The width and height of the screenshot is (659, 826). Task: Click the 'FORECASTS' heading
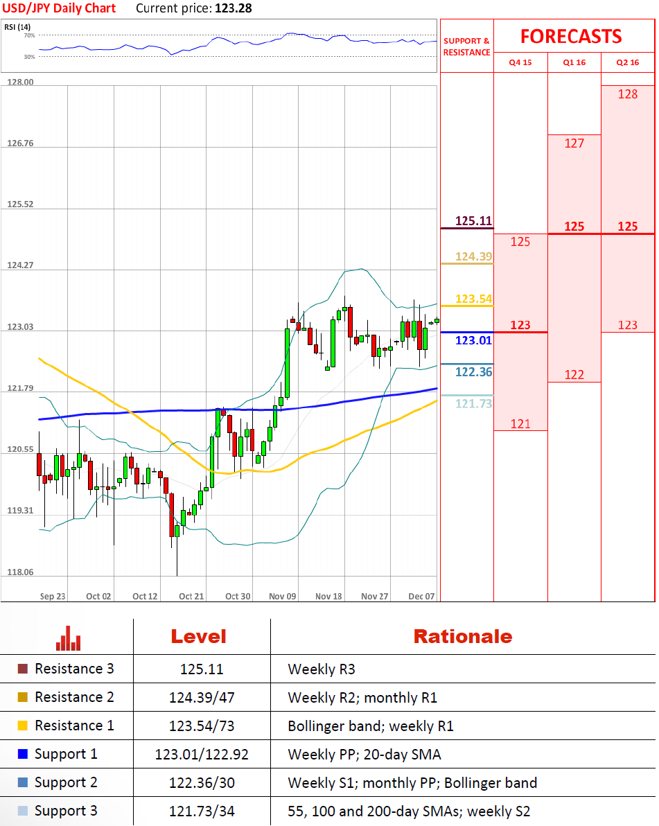pos(571,36)
